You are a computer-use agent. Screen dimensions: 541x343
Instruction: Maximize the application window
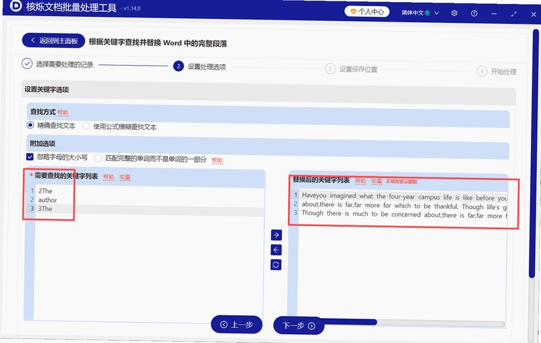tap(514, 14)
